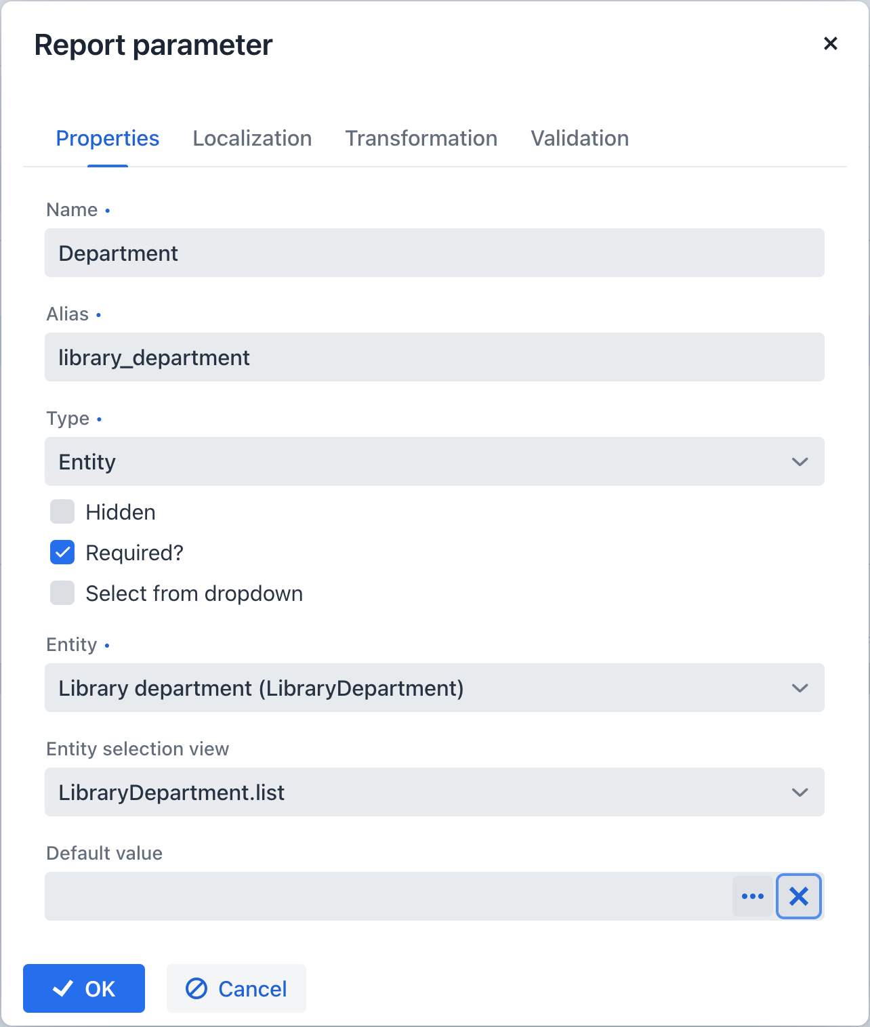Screen dimensions: 870x1027
Task: Confirm with the OK button
Action: (x=84, y=988)
